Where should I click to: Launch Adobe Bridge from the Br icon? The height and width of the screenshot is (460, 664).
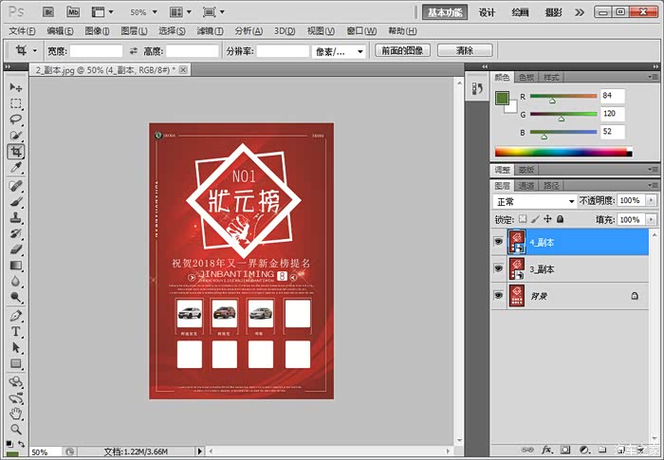pyautogui.click(x=48, y=12)
